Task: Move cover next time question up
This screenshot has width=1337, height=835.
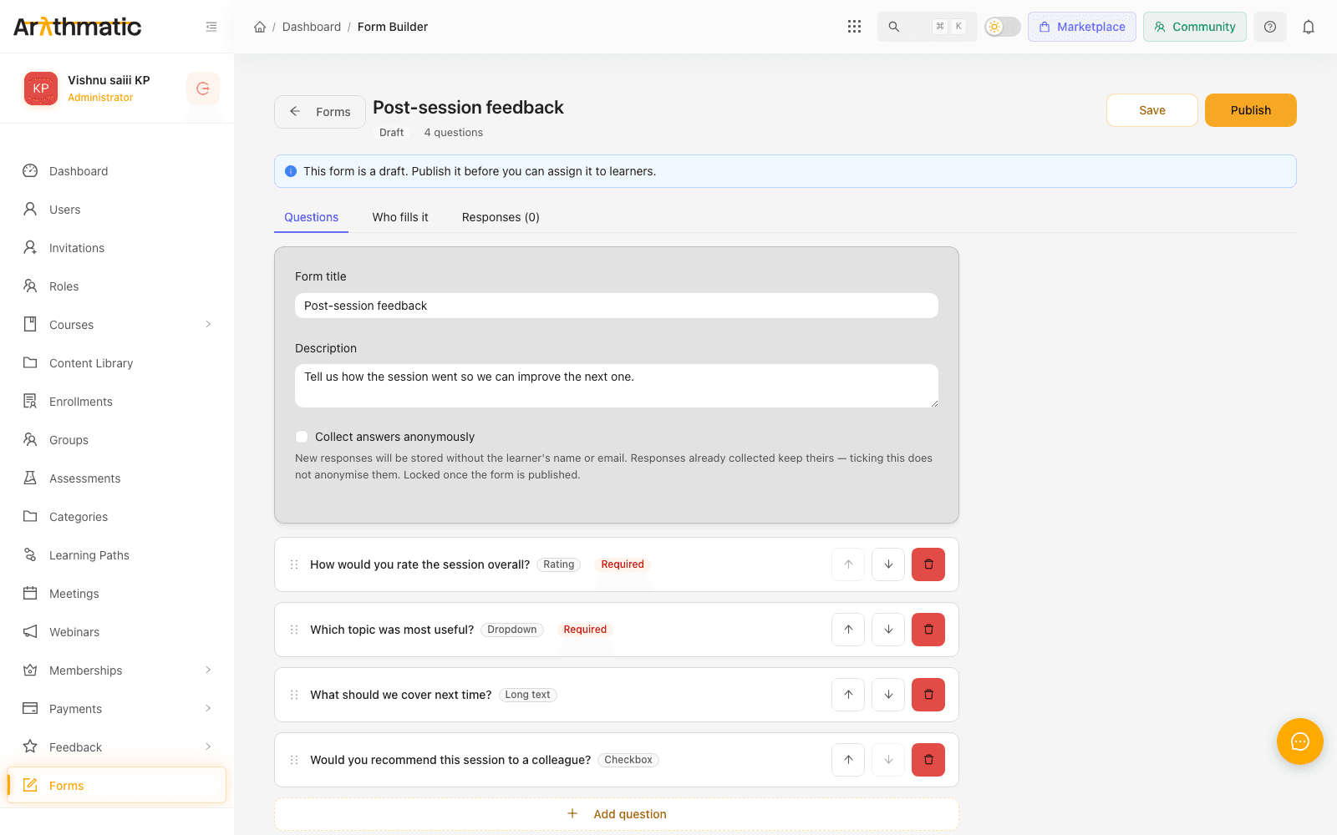Action: [x=848, y=695]
